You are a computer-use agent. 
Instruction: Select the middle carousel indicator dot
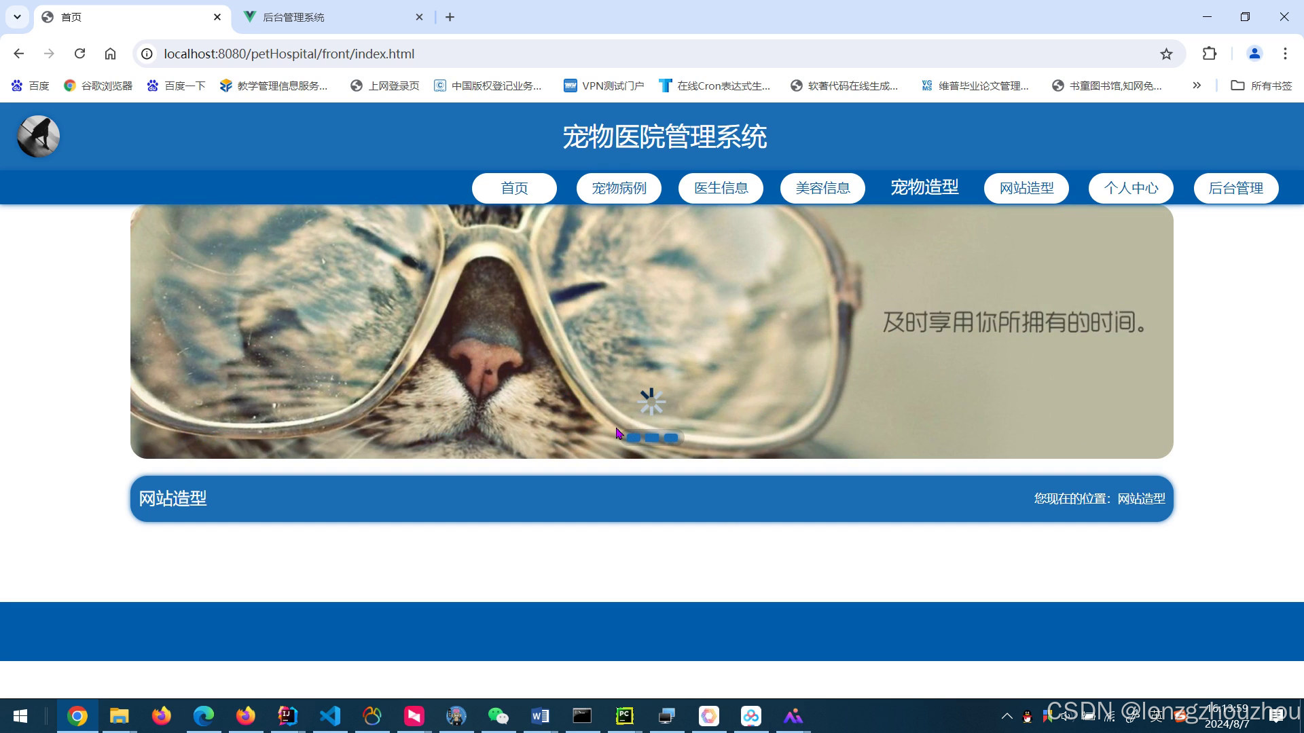(x=652, y=438)
